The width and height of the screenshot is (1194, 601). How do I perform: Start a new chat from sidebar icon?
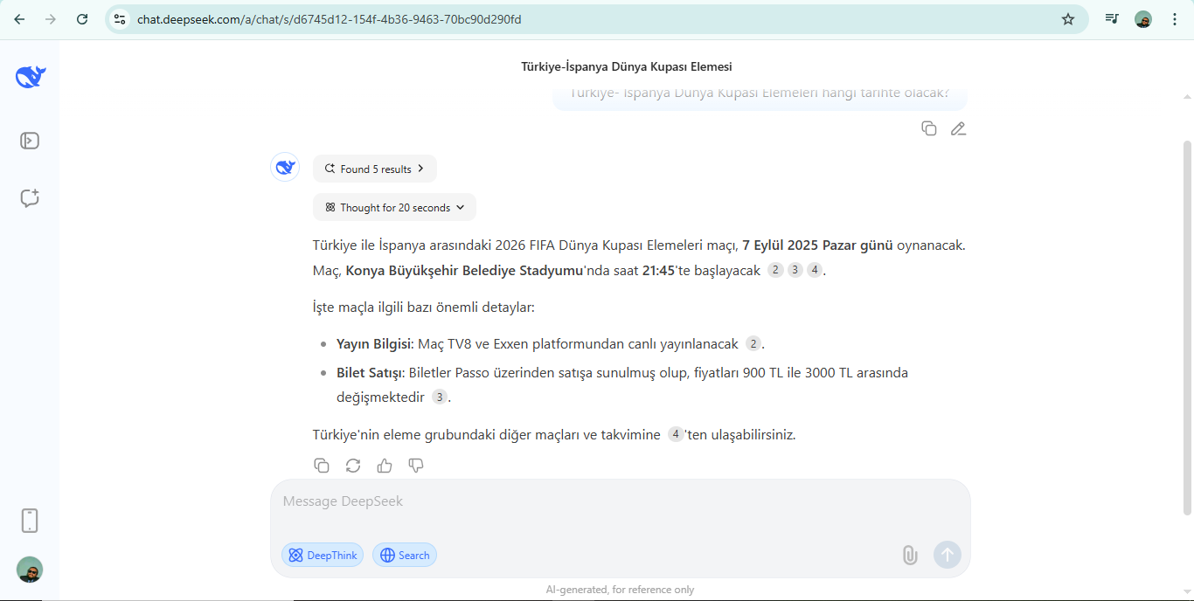point(30,198)
